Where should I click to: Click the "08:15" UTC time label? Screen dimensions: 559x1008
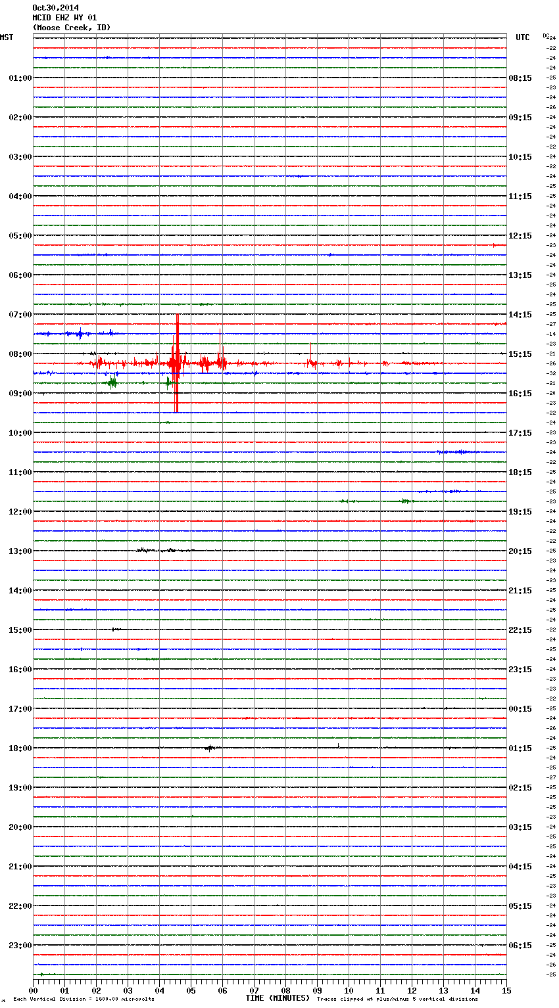tap(520, 78)
